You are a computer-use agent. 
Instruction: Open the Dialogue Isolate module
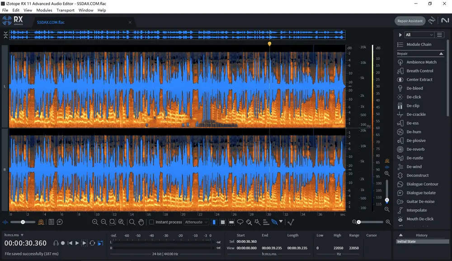point(417,193)
